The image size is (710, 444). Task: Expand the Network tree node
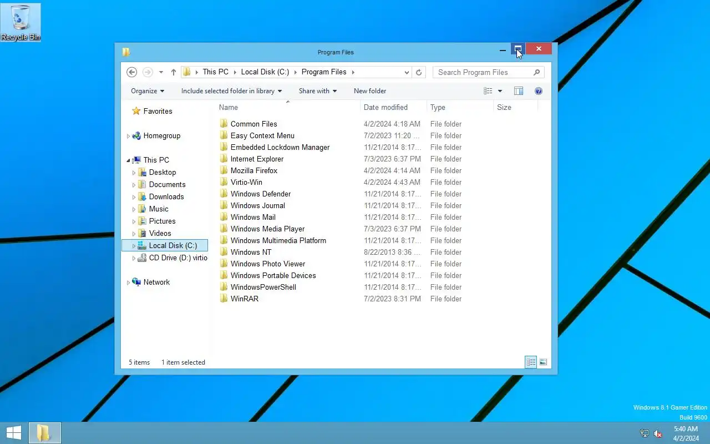coord(128,282)
